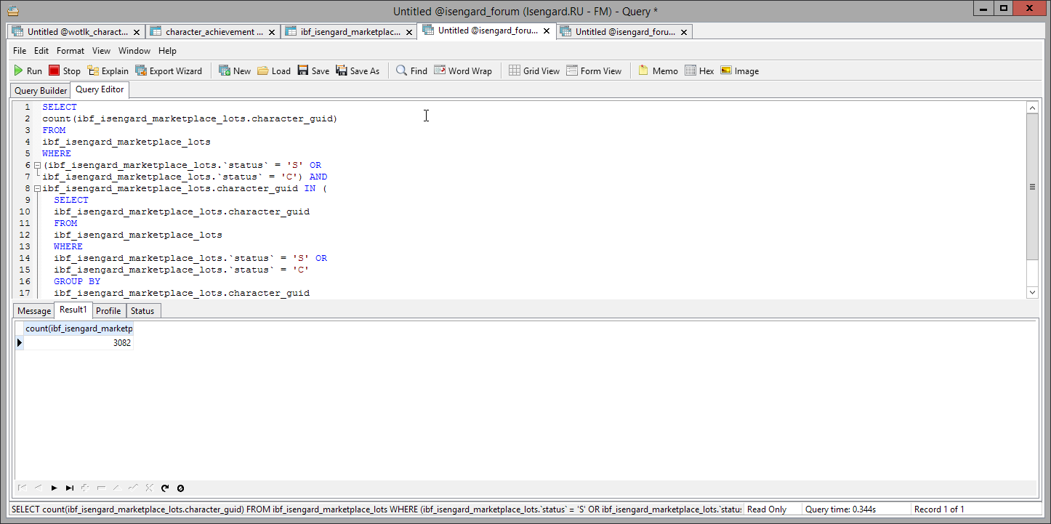Close the active Untitled @isengard_foru... tab

coord(547,31)
